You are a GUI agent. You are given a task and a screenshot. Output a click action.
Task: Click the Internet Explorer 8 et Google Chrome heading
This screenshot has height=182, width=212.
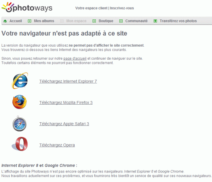click(39, 165)
